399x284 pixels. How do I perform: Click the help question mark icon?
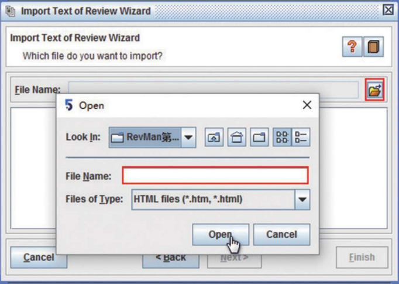click(x=352, y=47)
